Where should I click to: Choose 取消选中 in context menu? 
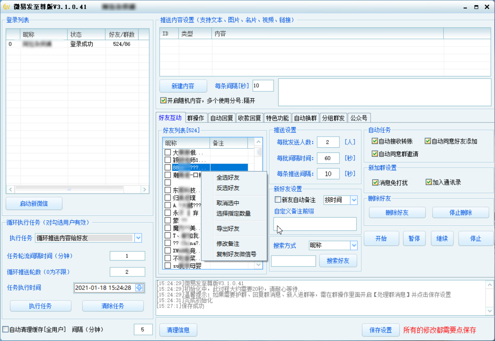point(228,203)
